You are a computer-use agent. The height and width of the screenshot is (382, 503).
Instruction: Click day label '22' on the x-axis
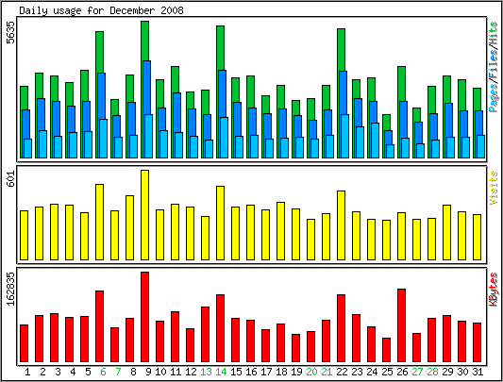coord(342,372)
